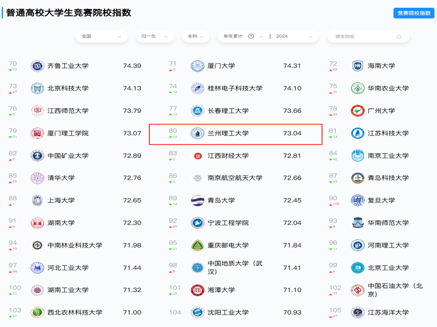Open the 北京科技大学 link
Image resolution: width=437 pixels, height=327 pixels.
(x=68, y=88)
